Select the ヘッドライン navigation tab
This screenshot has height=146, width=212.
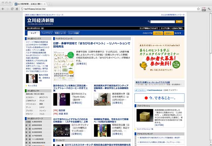(47, 33)
